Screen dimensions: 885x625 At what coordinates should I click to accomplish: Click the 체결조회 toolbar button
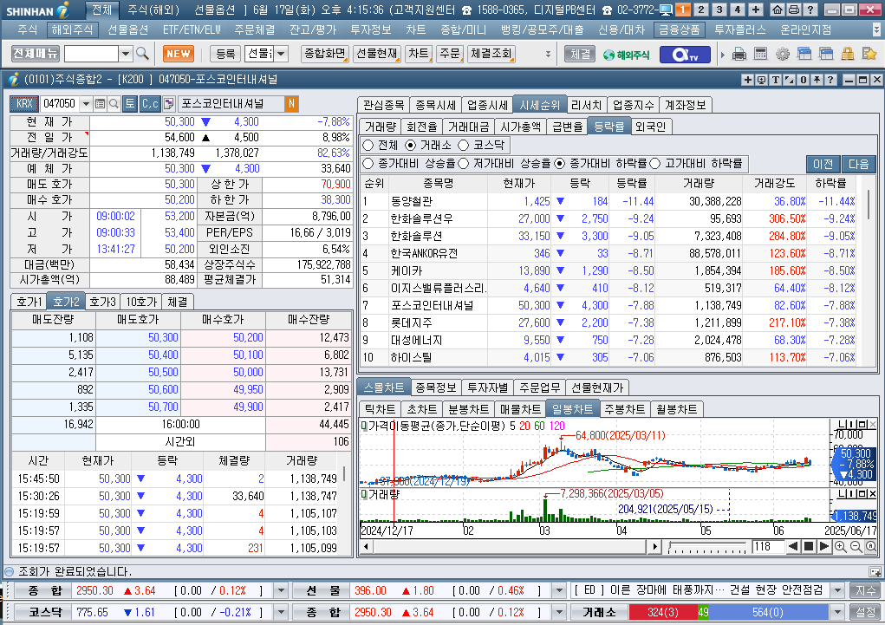(491, 54)
